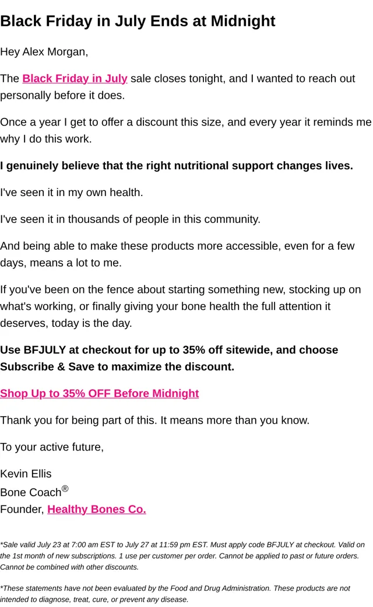The width and height of the screenshot is (373, 607).
Task: Click the Black Friday in July Ends heading
Action: click(138, 21)
